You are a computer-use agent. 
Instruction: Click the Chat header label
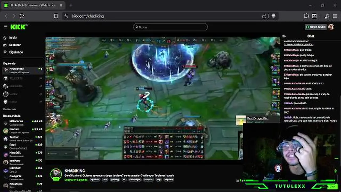coord(311,36)
